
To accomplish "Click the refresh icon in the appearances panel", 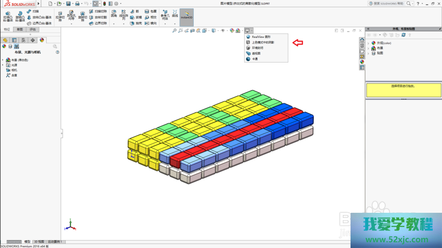I will click(403, 35).
